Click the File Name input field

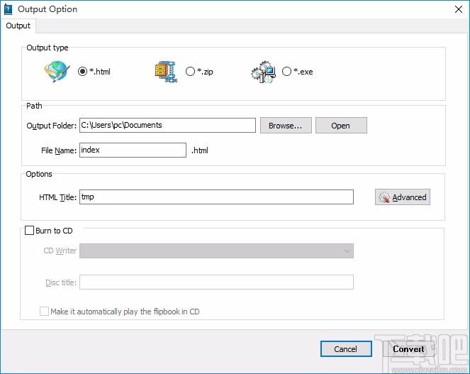[x=133, y=150]
